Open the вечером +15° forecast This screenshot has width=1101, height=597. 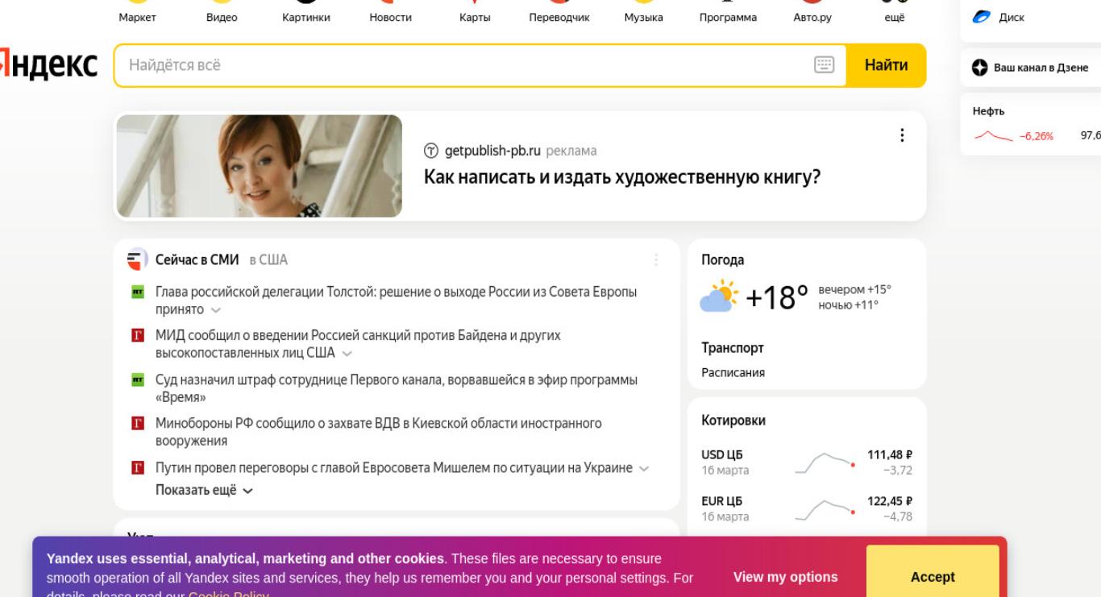(x=854, y=290)
